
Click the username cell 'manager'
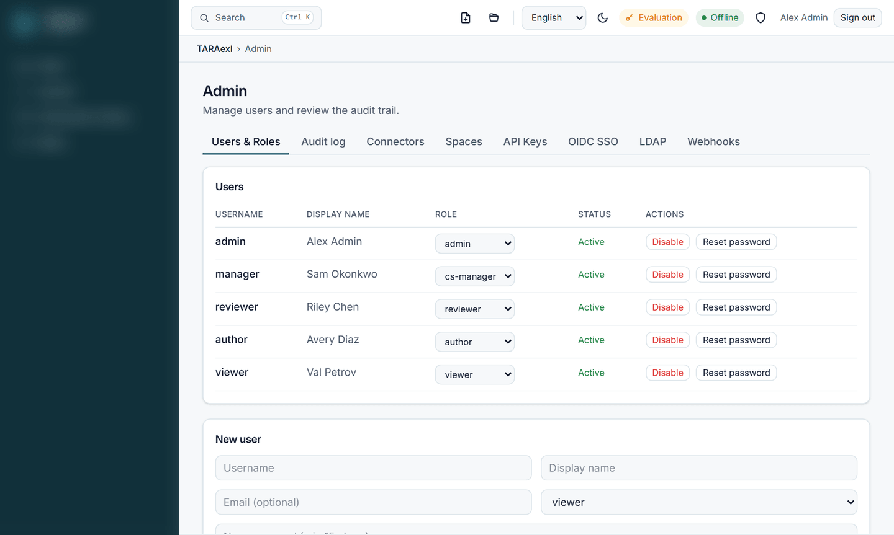[237, 274]
